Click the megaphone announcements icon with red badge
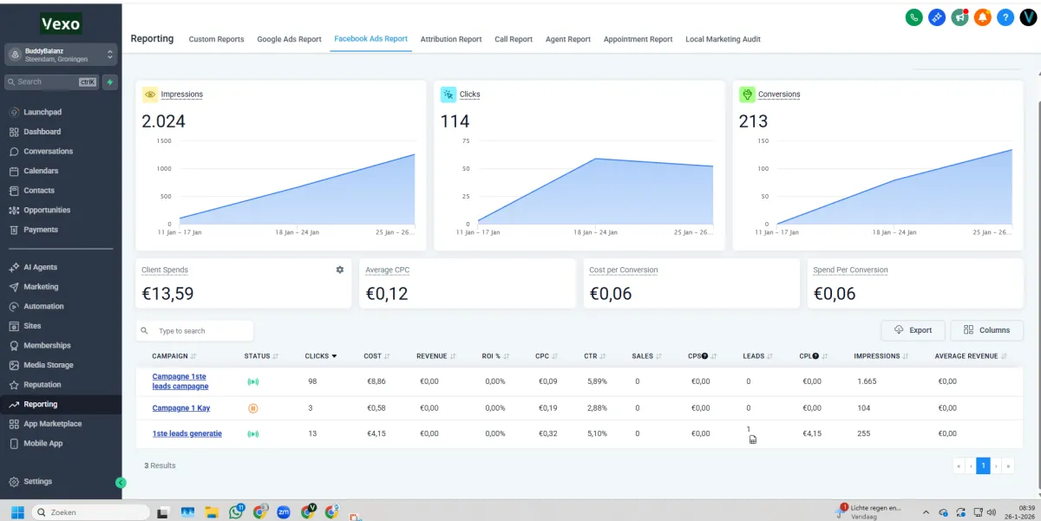The height and width of the screenshot is (521, 1041). click(x=959, y=16)
